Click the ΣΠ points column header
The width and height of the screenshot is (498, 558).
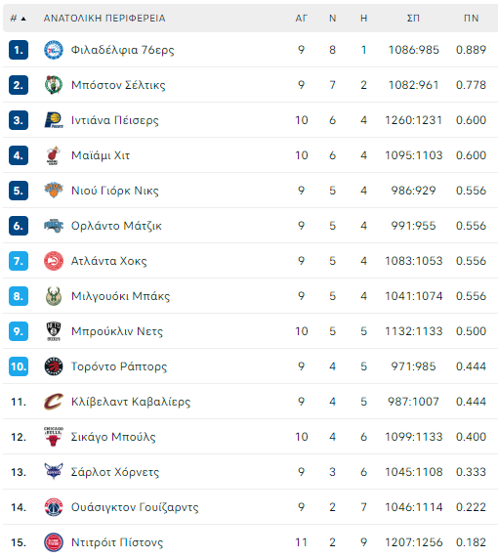[x=413, y=19]
